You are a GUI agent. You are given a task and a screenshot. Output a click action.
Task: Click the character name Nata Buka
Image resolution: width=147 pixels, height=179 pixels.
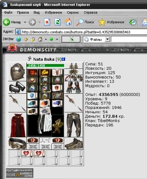[44, 59]
